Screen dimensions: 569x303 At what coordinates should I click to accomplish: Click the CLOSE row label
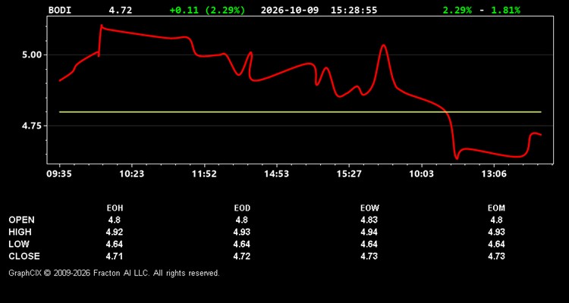(x=24, y=256)
